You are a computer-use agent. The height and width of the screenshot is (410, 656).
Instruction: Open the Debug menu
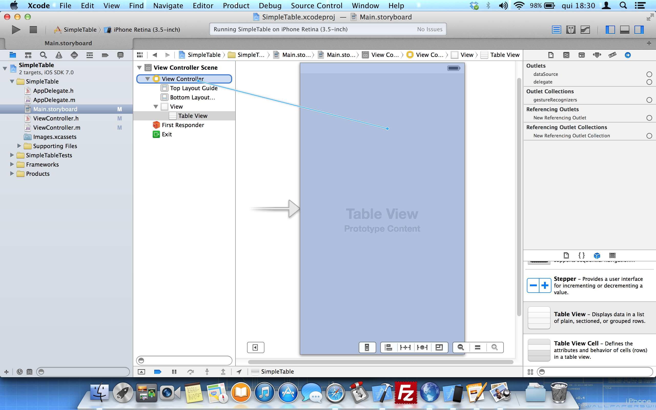[270, 5]
